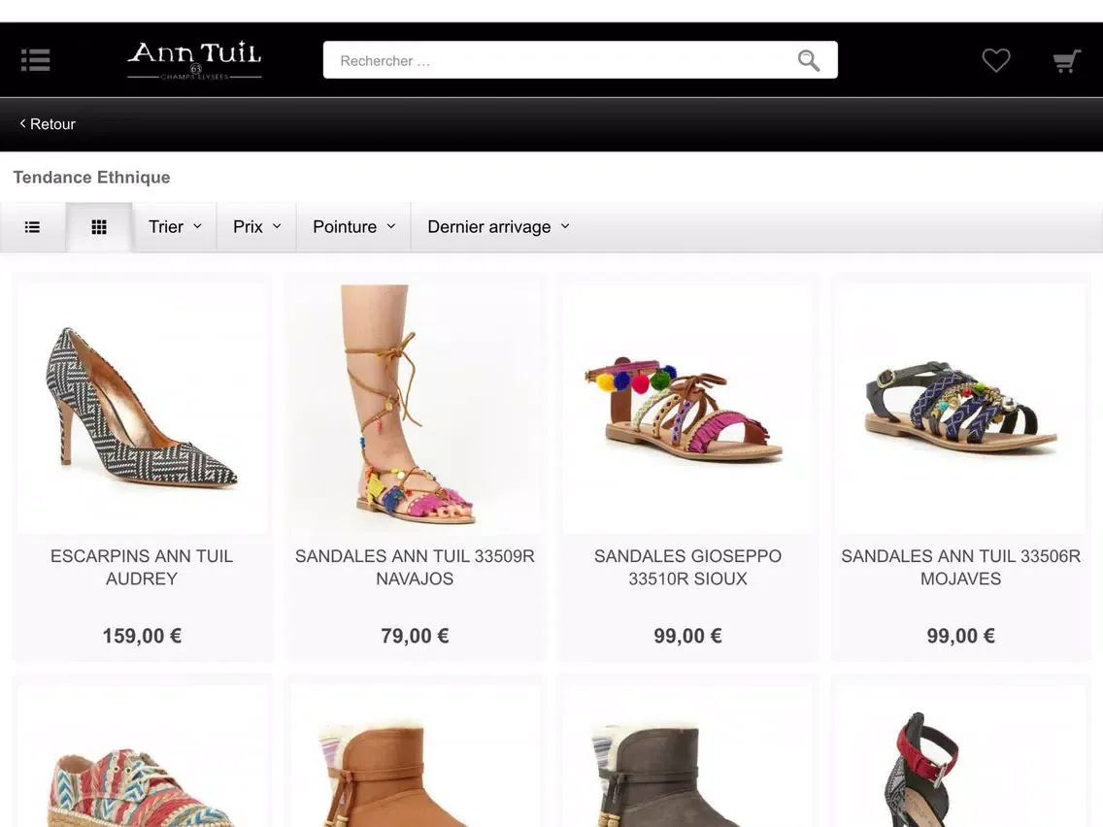Expand the Dernier arrivage dropdown
Screen dimensions: 1103x827
[498, 227]
